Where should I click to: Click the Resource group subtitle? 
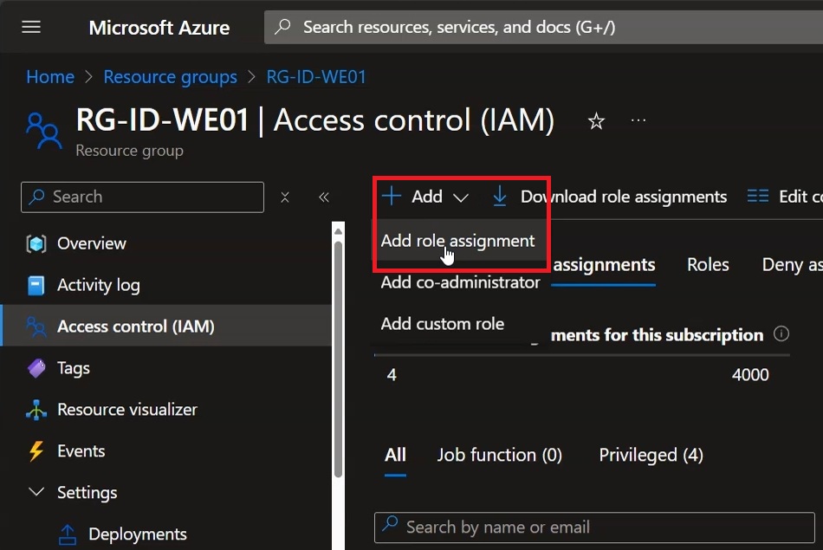tap(130, 152)
